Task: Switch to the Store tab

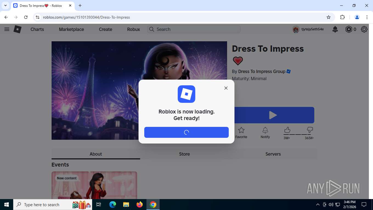Action: [184, 154]
